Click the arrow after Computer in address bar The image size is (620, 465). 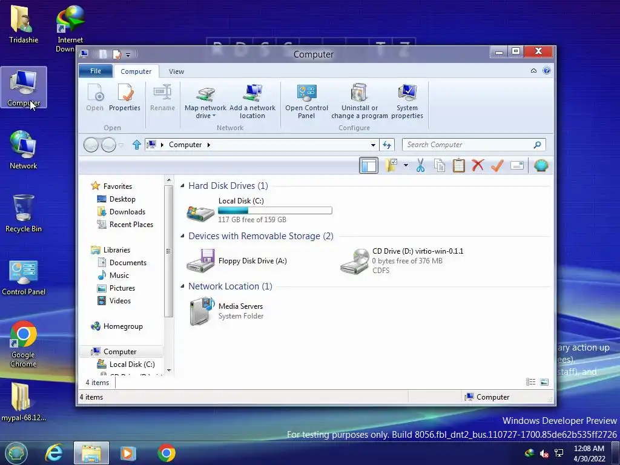click(209, 145)
